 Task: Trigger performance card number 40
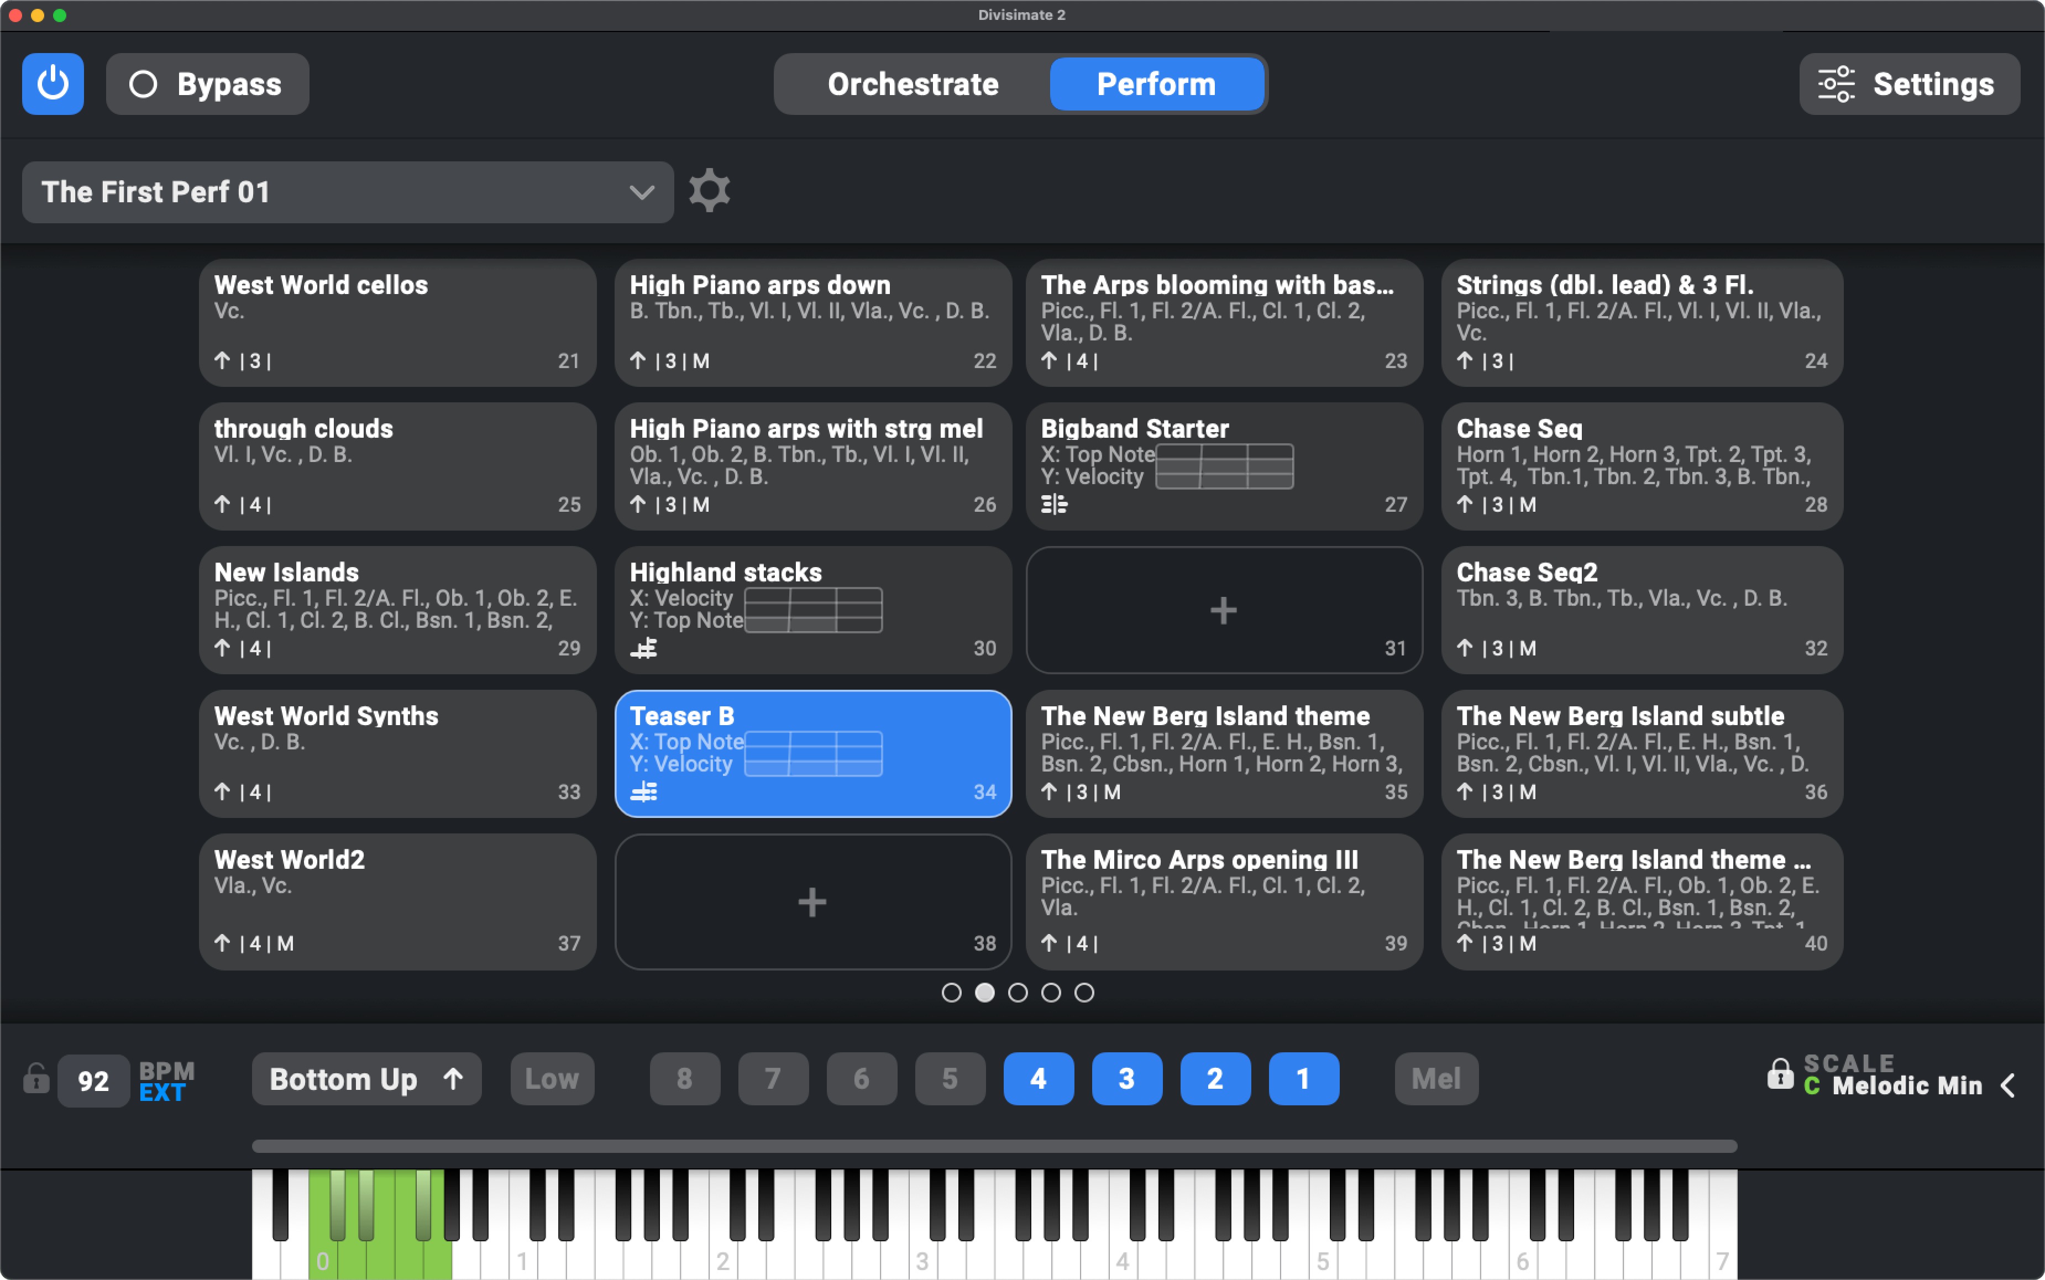click(1642, 901)
